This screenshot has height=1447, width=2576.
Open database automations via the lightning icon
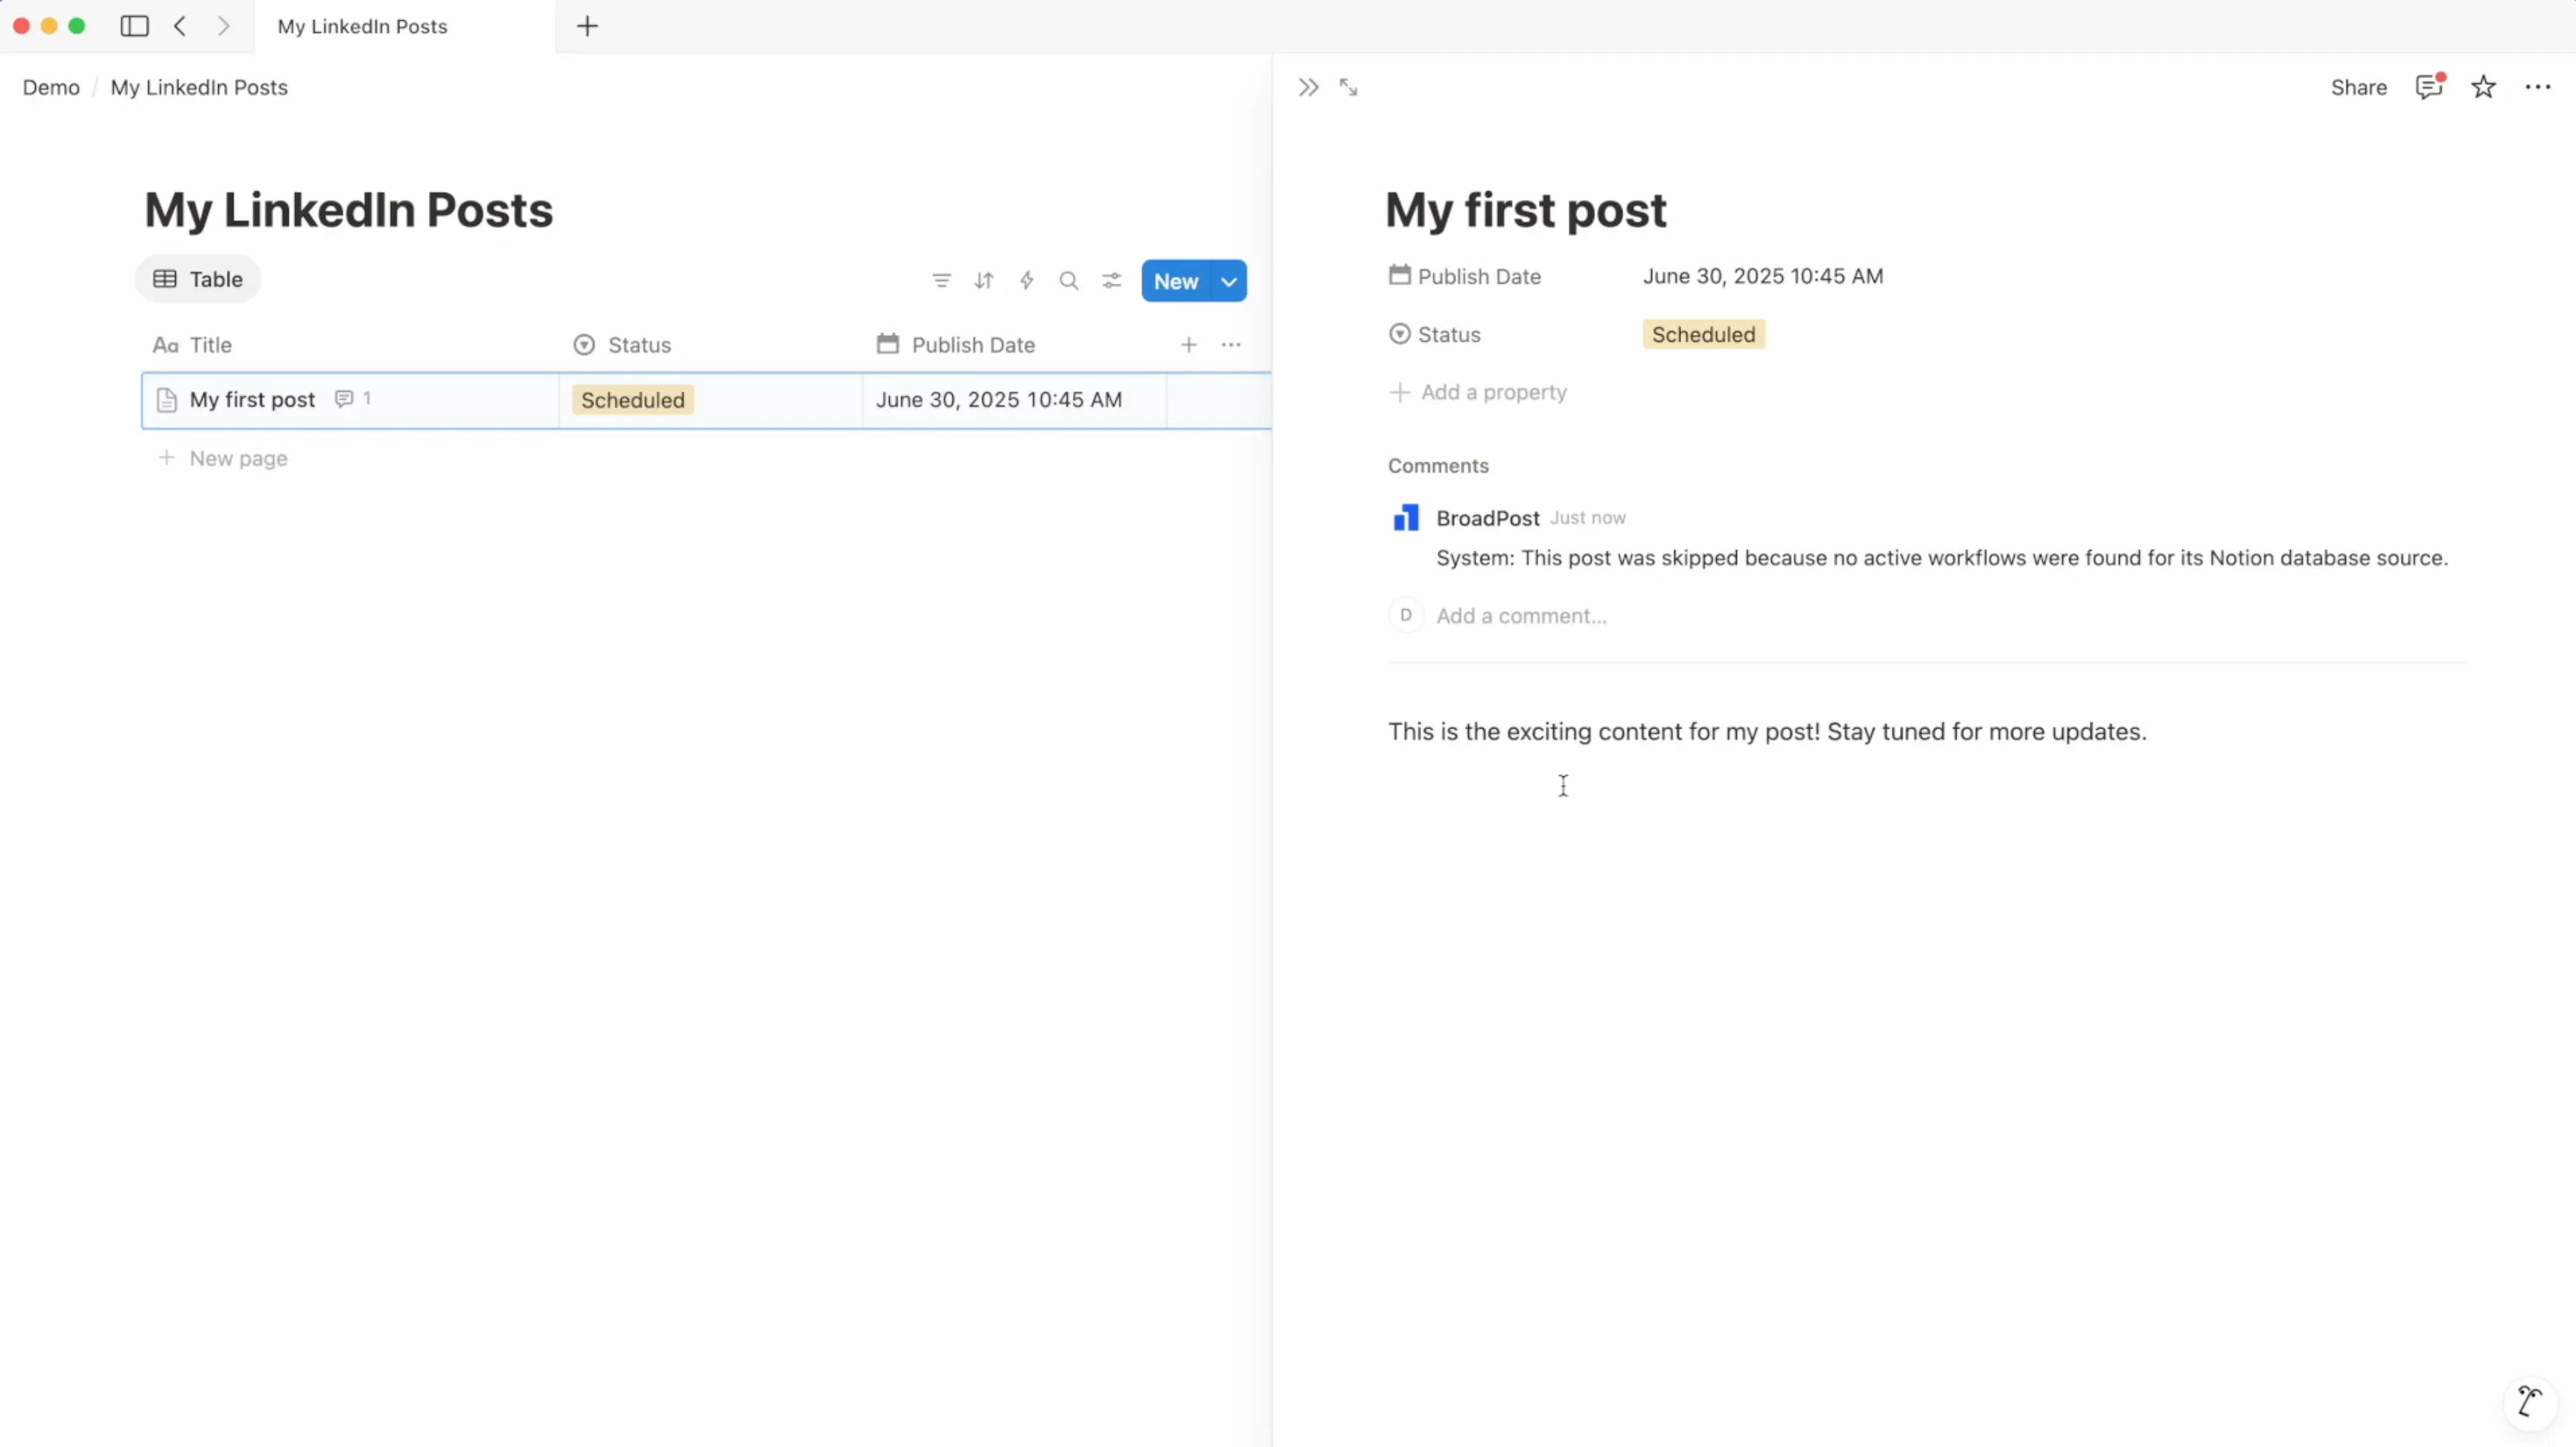1026,281
